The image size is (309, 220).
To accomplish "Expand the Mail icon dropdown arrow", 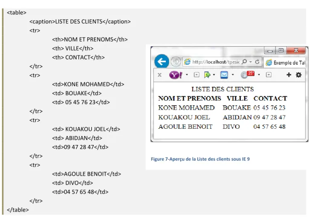I will tap(233, 75).
